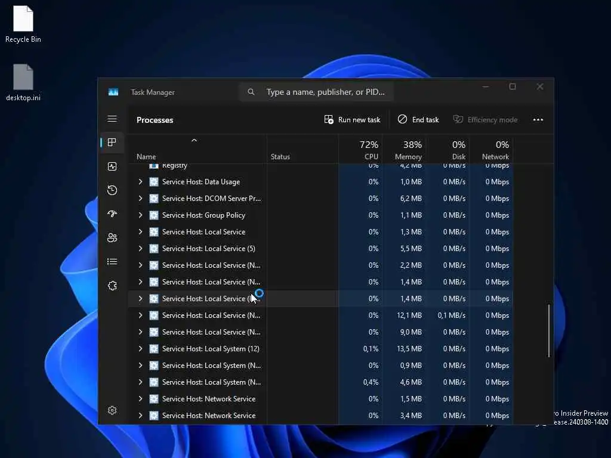Open the hamburger navigation menu
611x458 pixels.
tap(112, 119)
